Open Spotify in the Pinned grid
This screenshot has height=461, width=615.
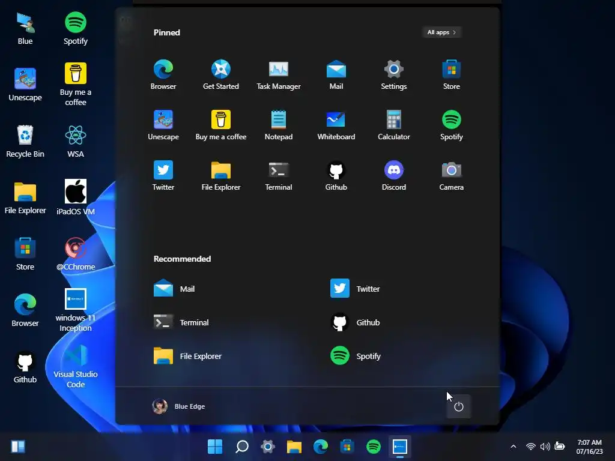point(452,125)
